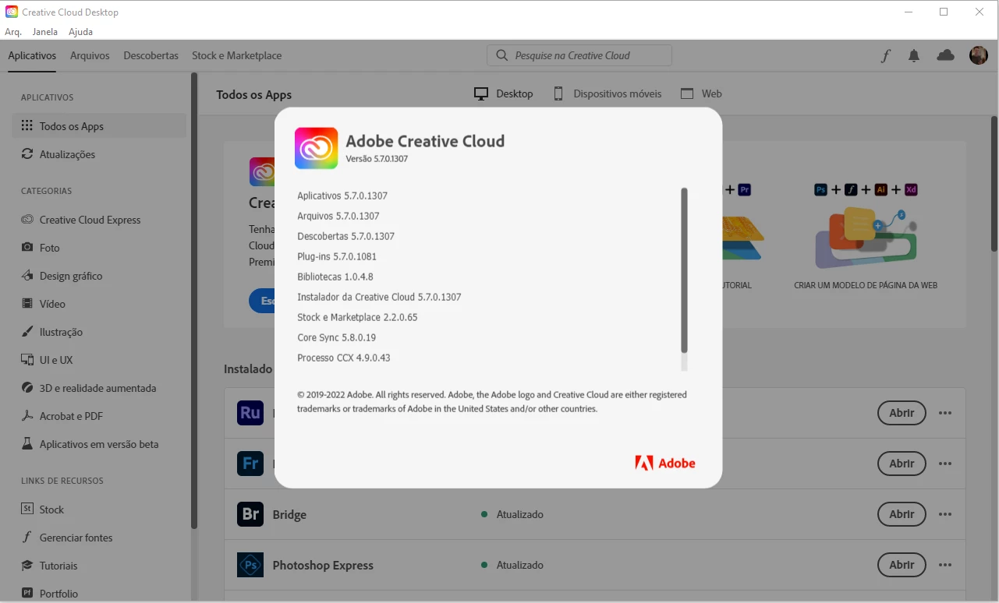
Task: Click the About dialog's scrollbar
Action: 684,270
